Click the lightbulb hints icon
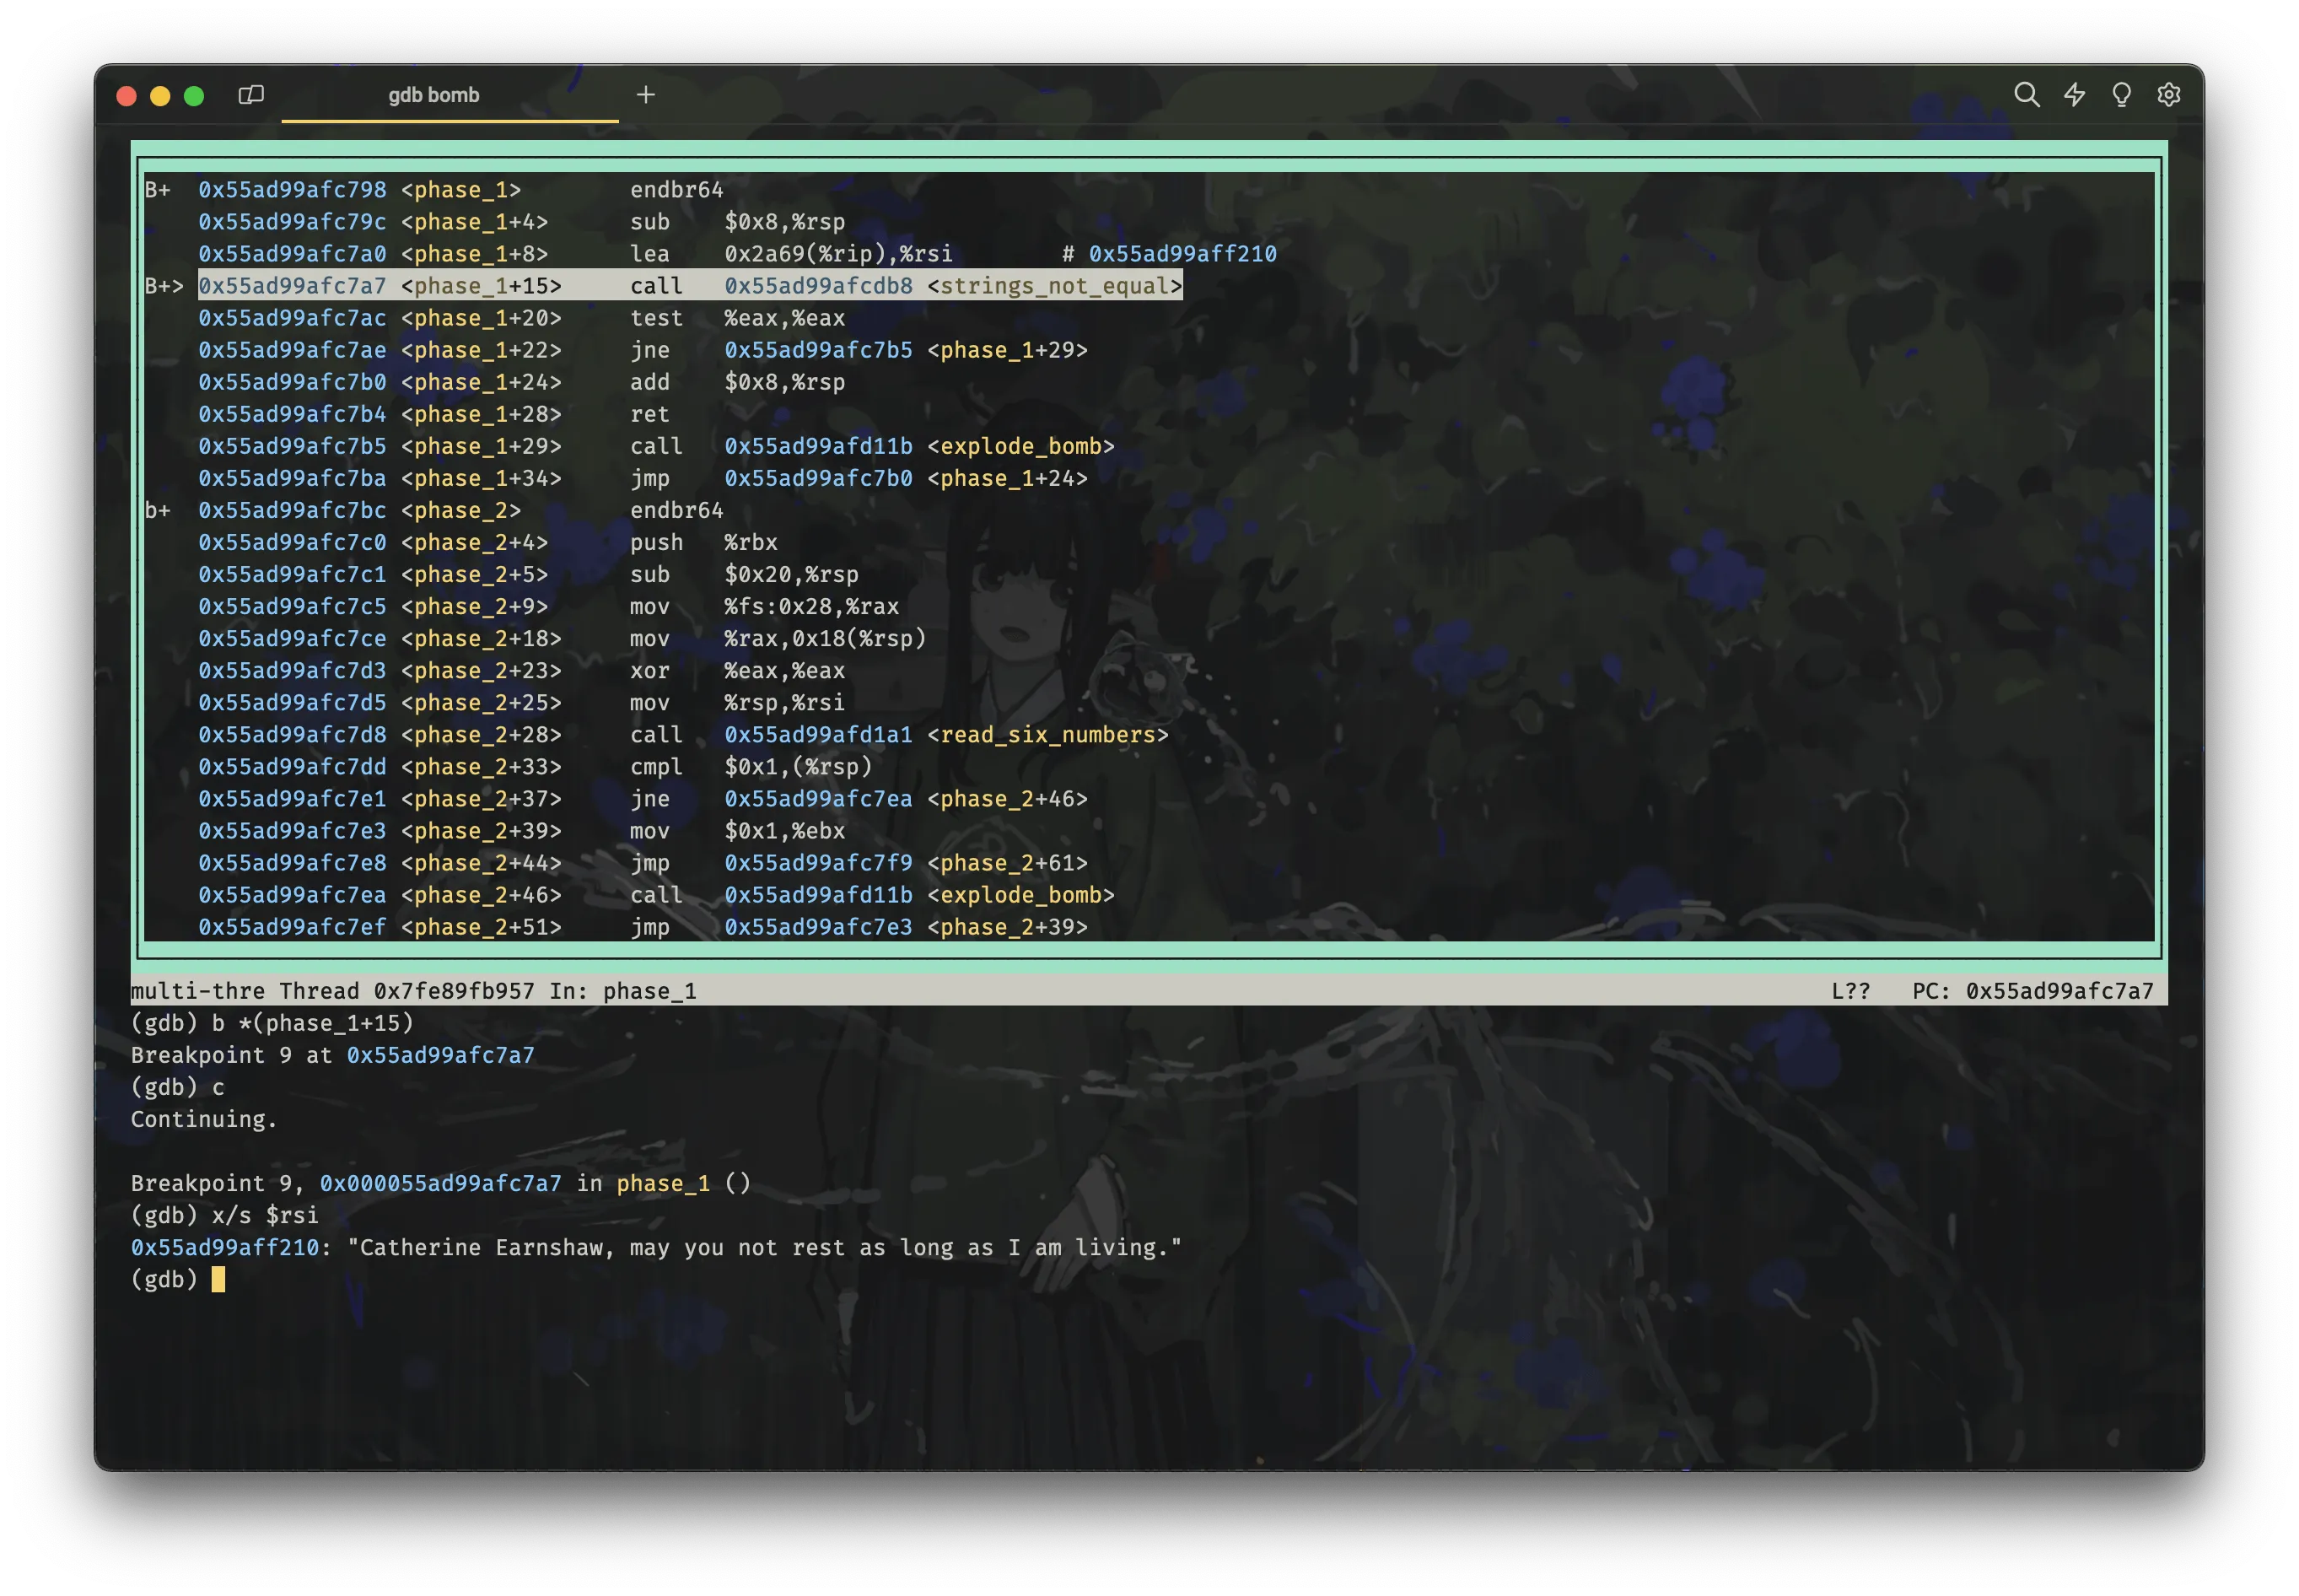Viewport: 2299px width, 1596px height. (2121, 95)
